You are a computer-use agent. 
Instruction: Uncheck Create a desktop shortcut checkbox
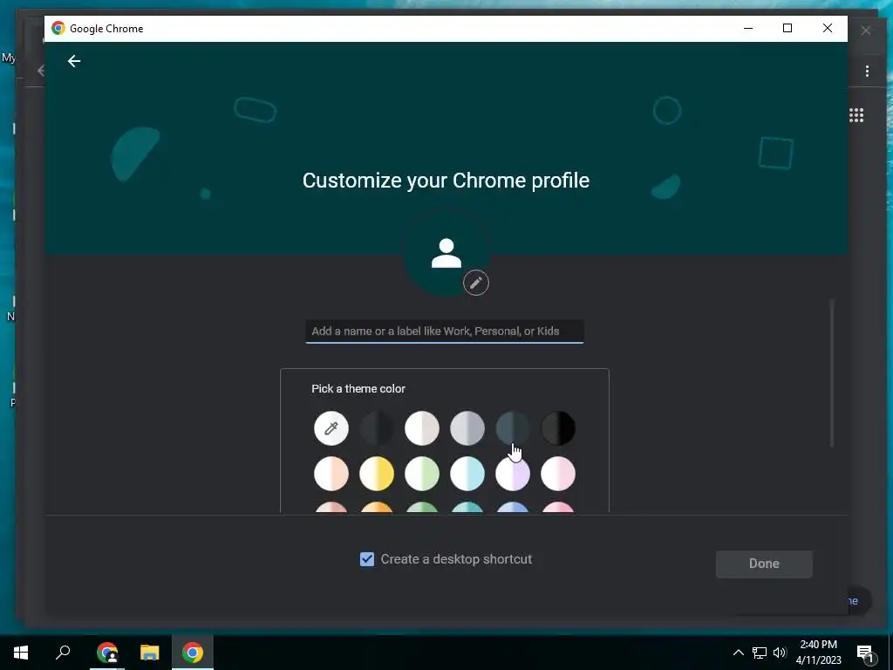pos(367,559)
